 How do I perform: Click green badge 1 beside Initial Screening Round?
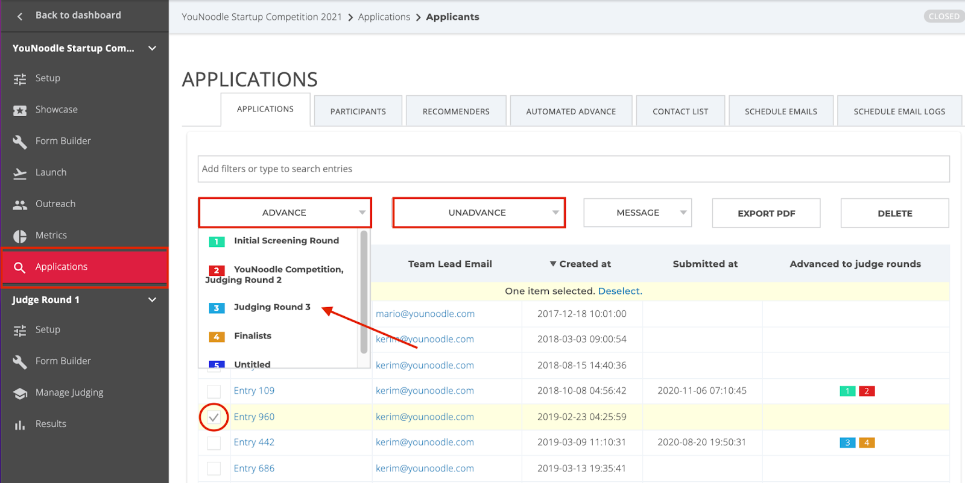(x=217, y=241)
